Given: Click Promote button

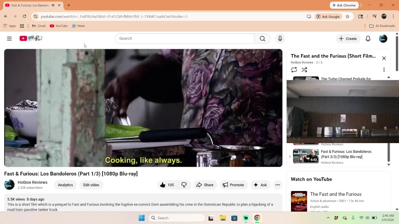Looking at the screenshot, I should pos(233,185).
